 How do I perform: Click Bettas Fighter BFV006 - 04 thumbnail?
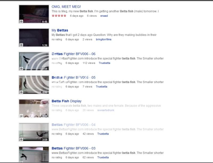coord(34,132)
